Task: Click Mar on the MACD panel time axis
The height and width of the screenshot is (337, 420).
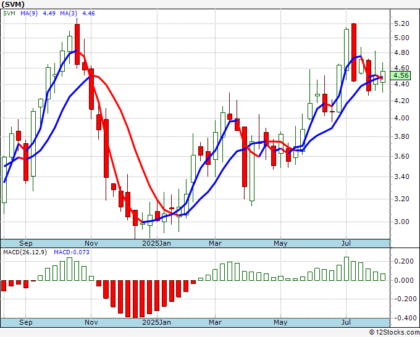Action: click(216, 322)
